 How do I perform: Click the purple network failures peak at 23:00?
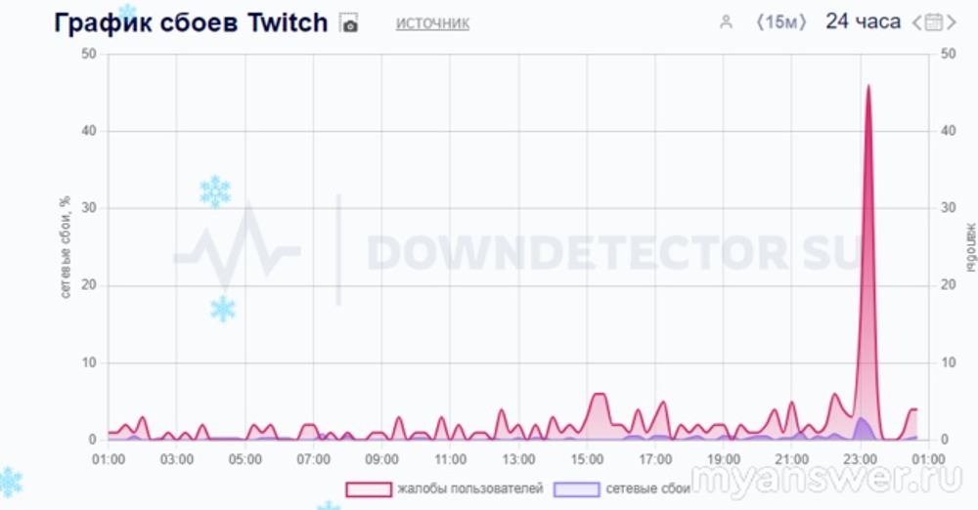click(861, 420)
